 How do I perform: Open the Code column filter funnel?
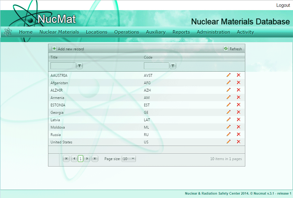173,66
